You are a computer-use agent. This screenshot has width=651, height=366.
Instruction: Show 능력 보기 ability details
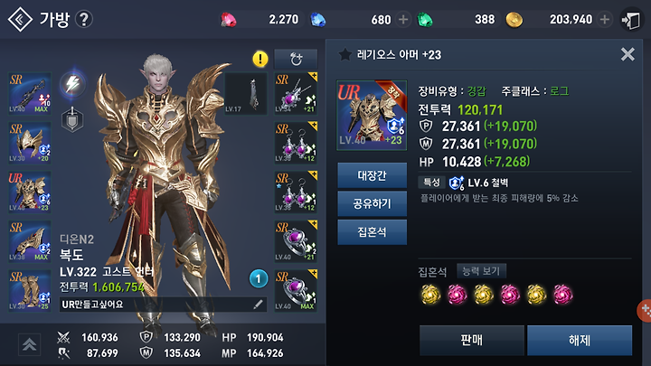pos(481,271)
